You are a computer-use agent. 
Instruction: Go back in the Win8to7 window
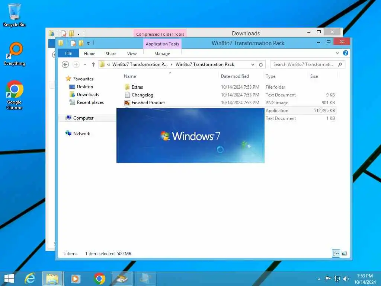(65, 64)
